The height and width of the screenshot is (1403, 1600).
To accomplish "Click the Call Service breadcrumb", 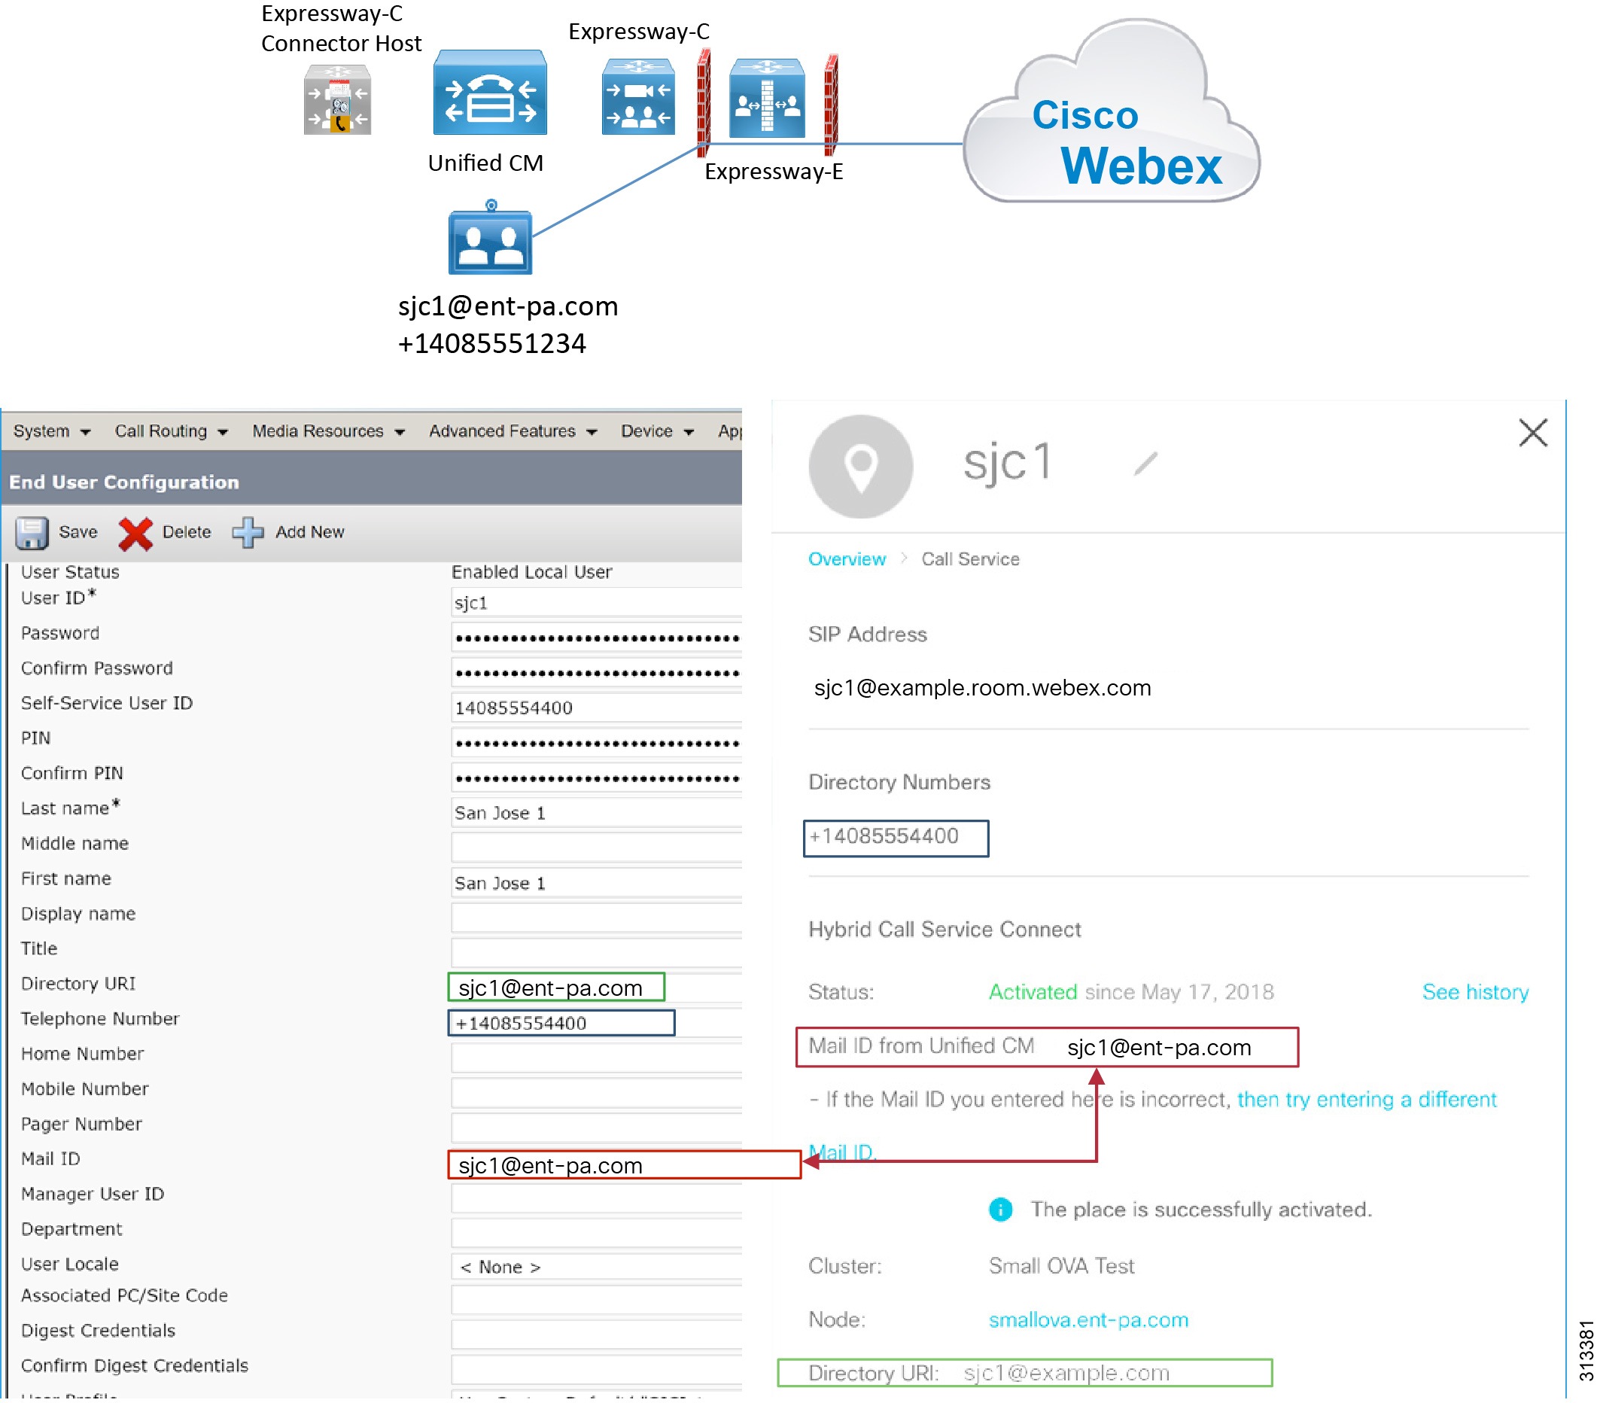I will click(x=971, y=560).
